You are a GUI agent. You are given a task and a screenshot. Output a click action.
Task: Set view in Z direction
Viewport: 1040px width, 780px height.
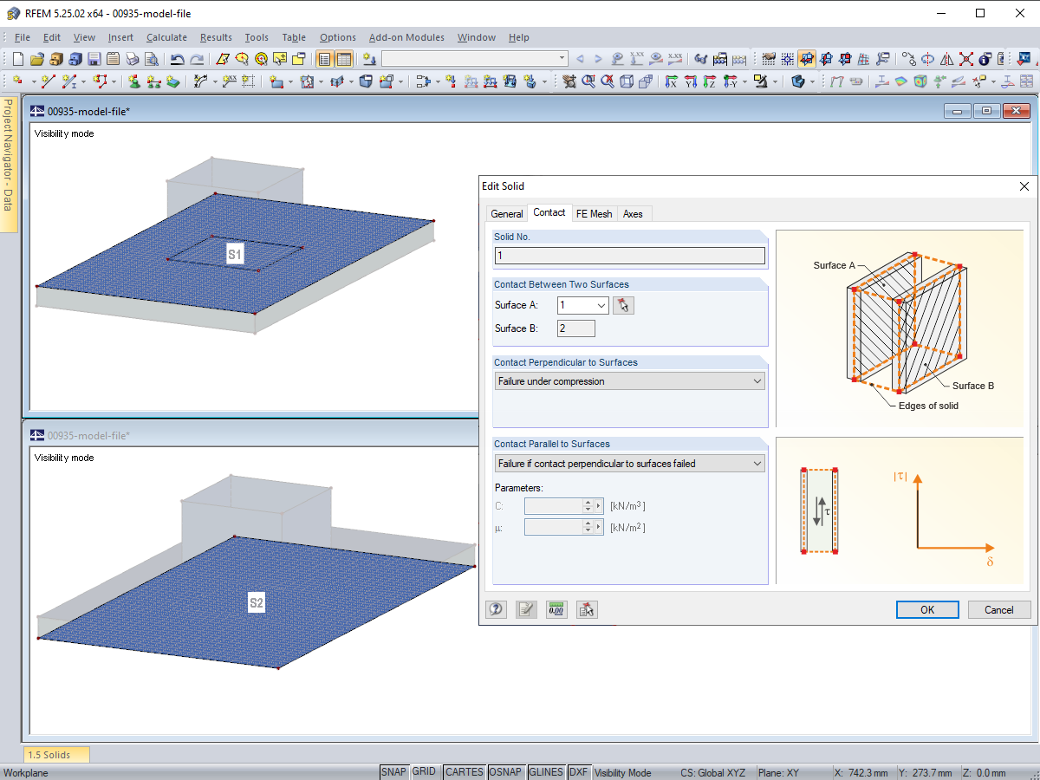(710, 81)
